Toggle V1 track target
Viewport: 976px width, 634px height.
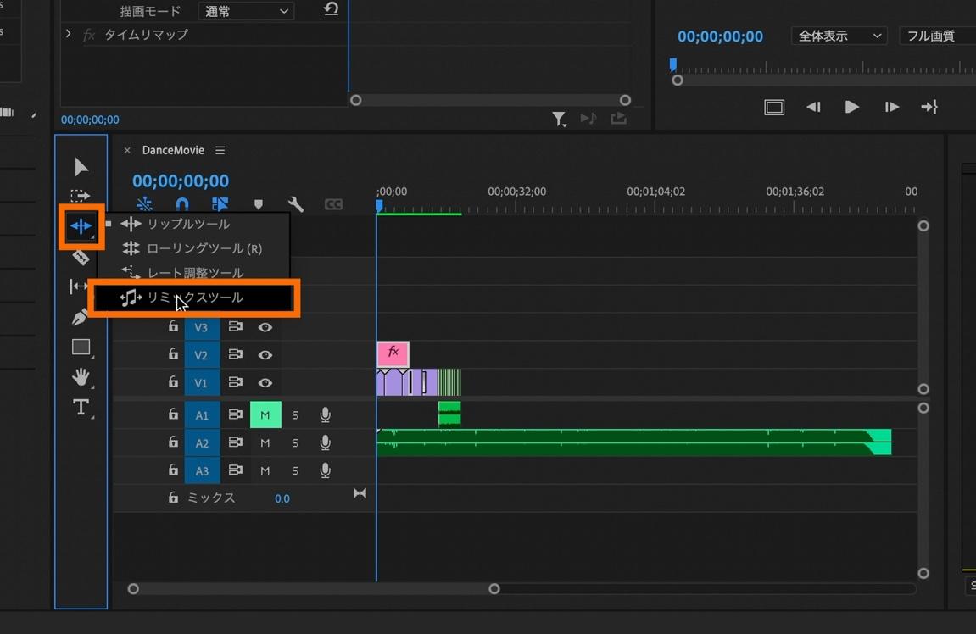coord(202,383)
